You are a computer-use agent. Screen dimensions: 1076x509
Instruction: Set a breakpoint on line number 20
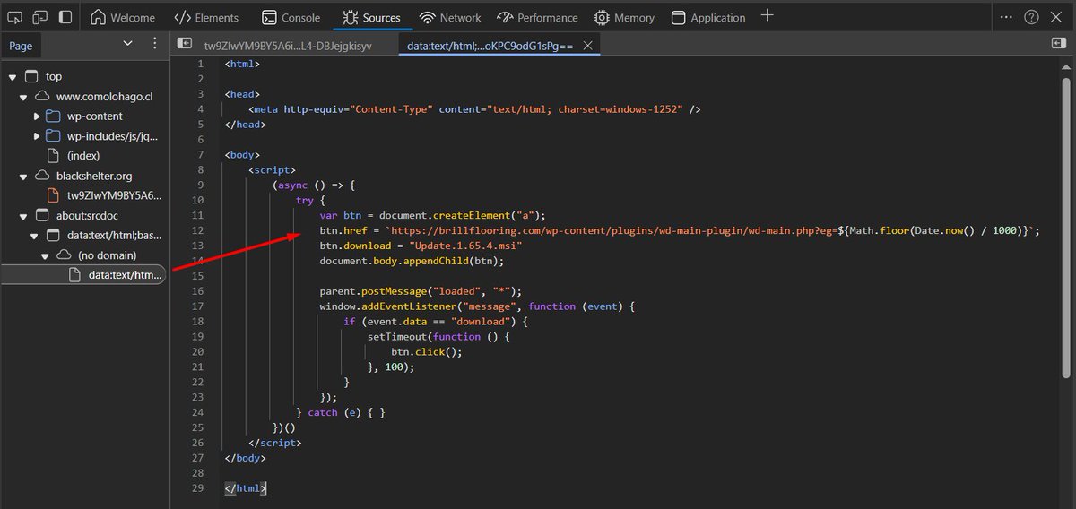coord(199,352)
